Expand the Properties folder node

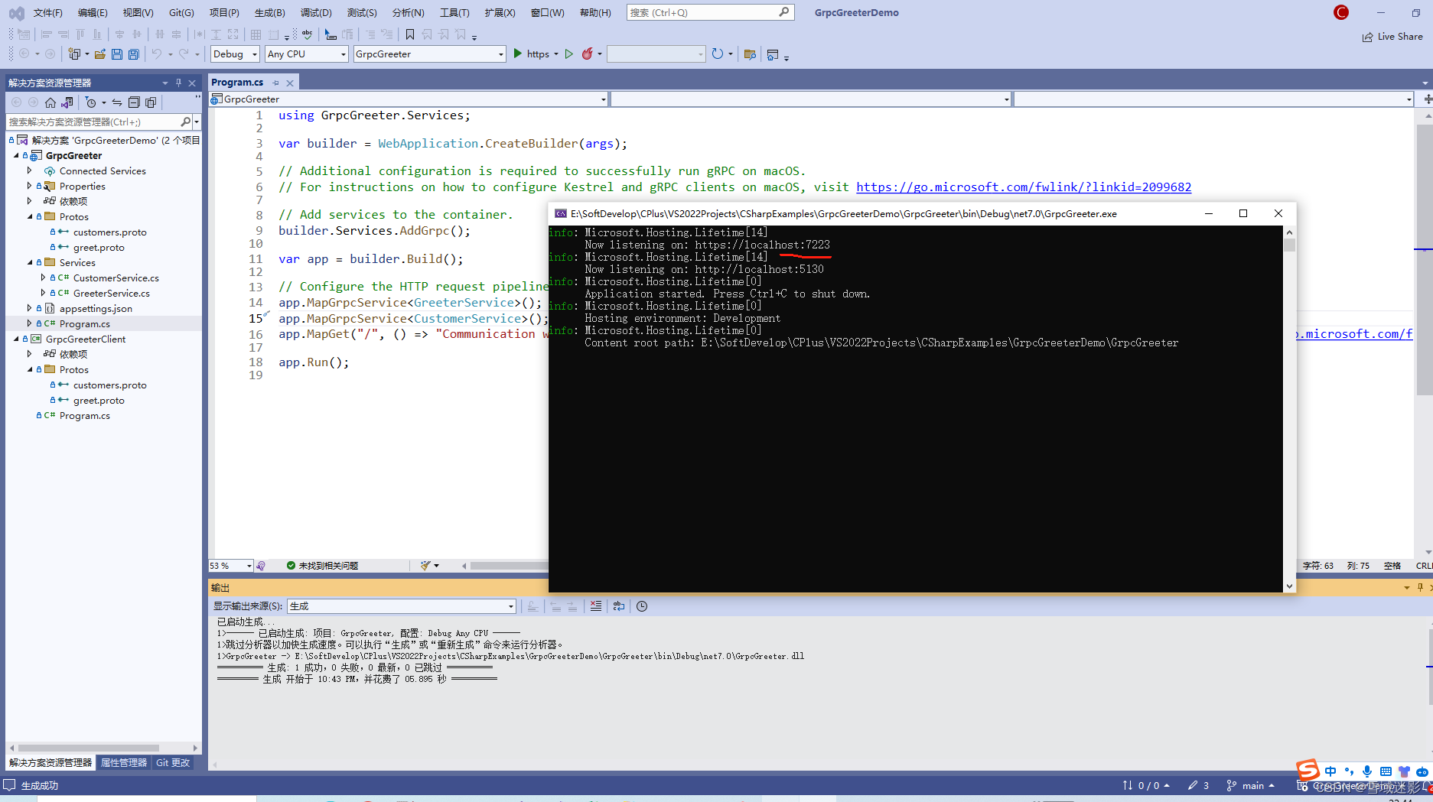(30, 186)
